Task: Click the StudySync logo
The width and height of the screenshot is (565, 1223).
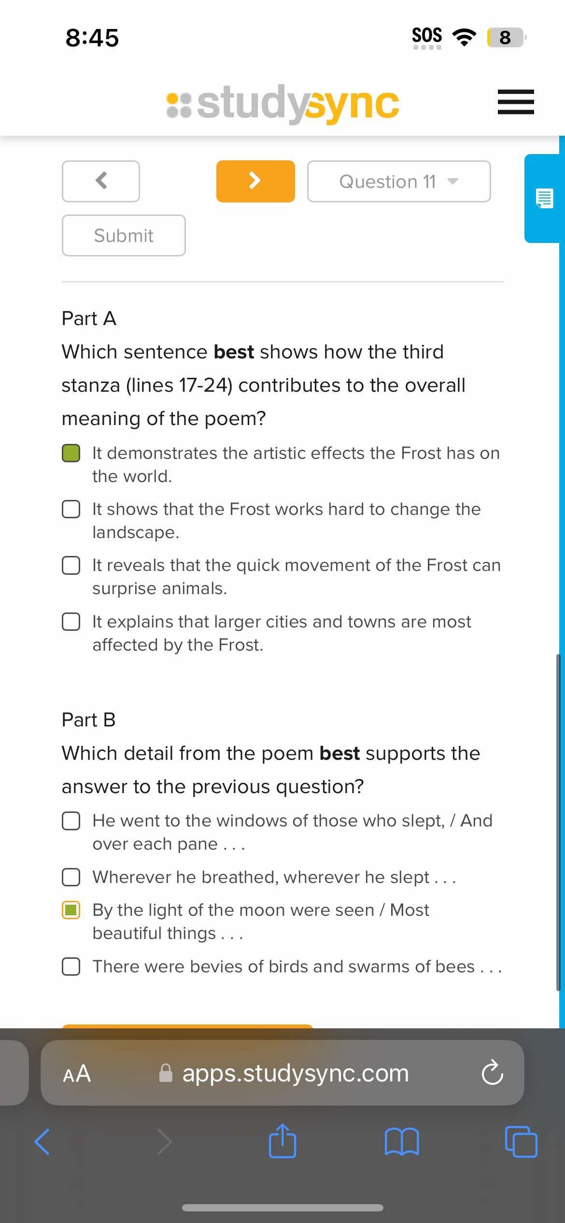Action: click(282, 102)
